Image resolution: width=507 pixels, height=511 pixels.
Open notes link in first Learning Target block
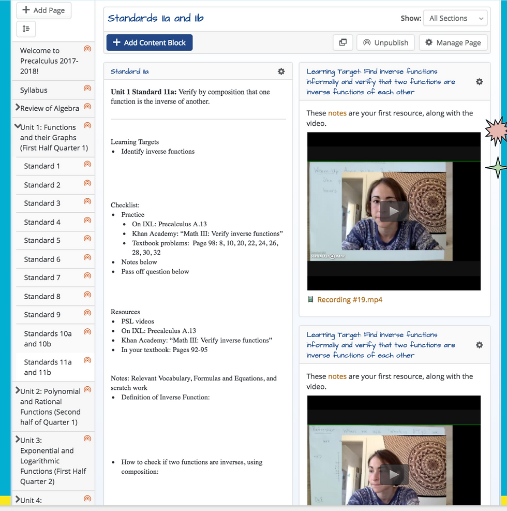337,113
